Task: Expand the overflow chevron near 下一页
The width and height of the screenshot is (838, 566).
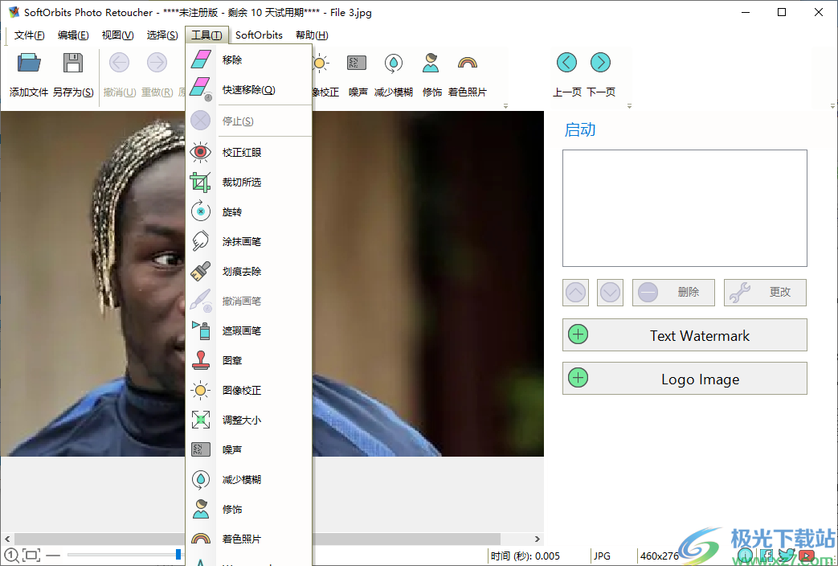Action: pos(629,105)
